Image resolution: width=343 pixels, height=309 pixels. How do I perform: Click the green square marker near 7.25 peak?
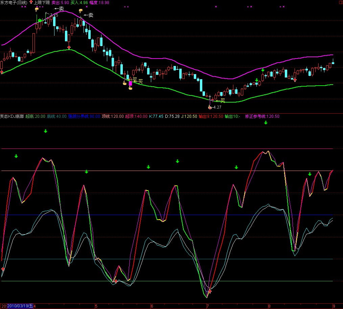click(x=40, y=21)
